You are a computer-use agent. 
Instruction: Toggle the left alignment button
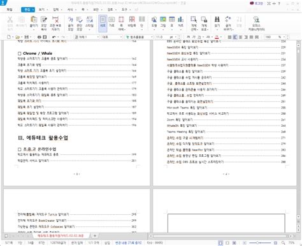tap(235, 37)
